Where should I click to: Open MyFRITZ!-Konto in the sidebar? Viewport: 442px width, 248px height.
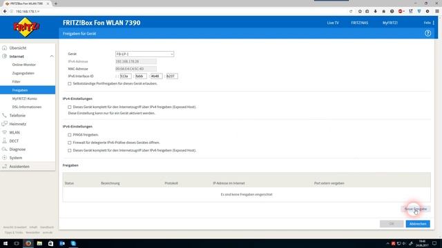[x=25, y=99]
